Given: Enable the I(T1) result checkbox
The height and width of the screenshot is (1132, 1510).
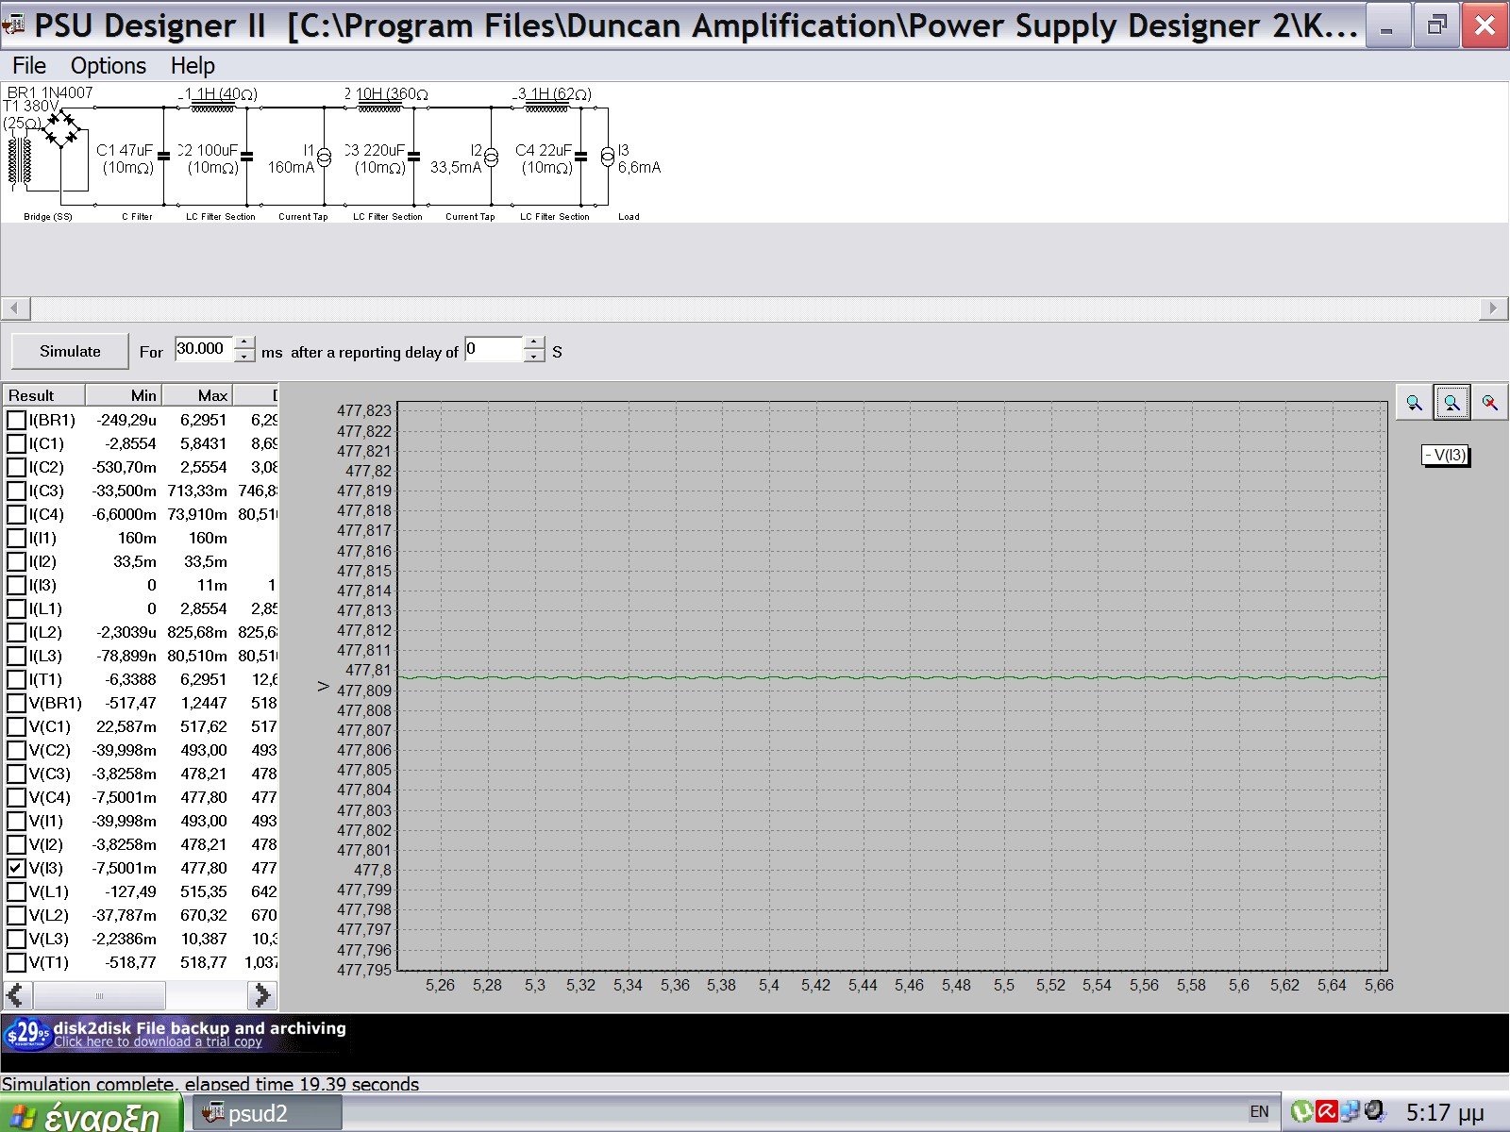Looking at the screenshot, I should (16, 679).
